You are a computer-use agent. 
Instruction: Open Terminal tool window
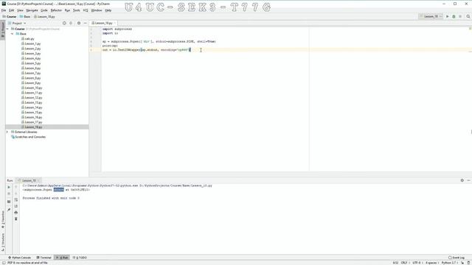coord(44,258)
